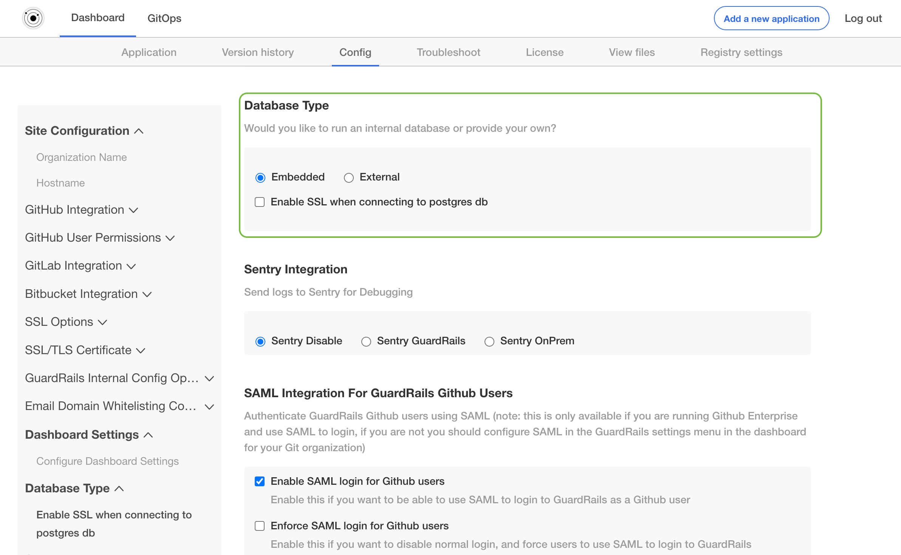Screen dimensions: 901x555
Task: Open the GitOps top navigation tab
Action: [164, 18]
